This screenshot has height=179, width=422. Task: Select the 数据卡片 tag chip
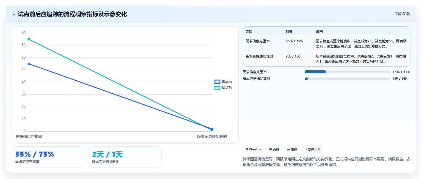(x=313, y=149)
